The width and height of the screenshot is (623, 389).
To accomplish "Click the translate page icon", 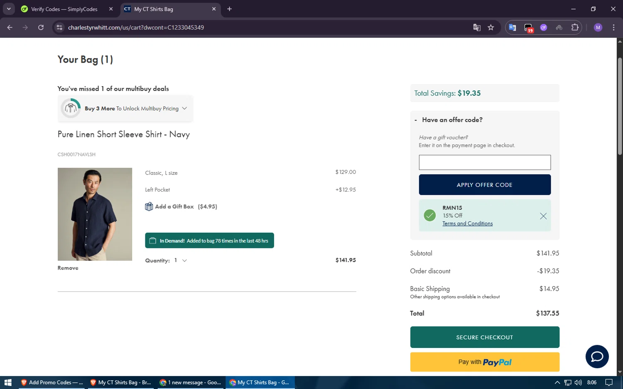I will (x=477, y=27).
